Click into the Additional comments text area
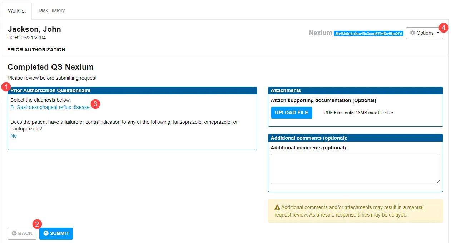This screenshot has height=243, width=451. [355, 169]
